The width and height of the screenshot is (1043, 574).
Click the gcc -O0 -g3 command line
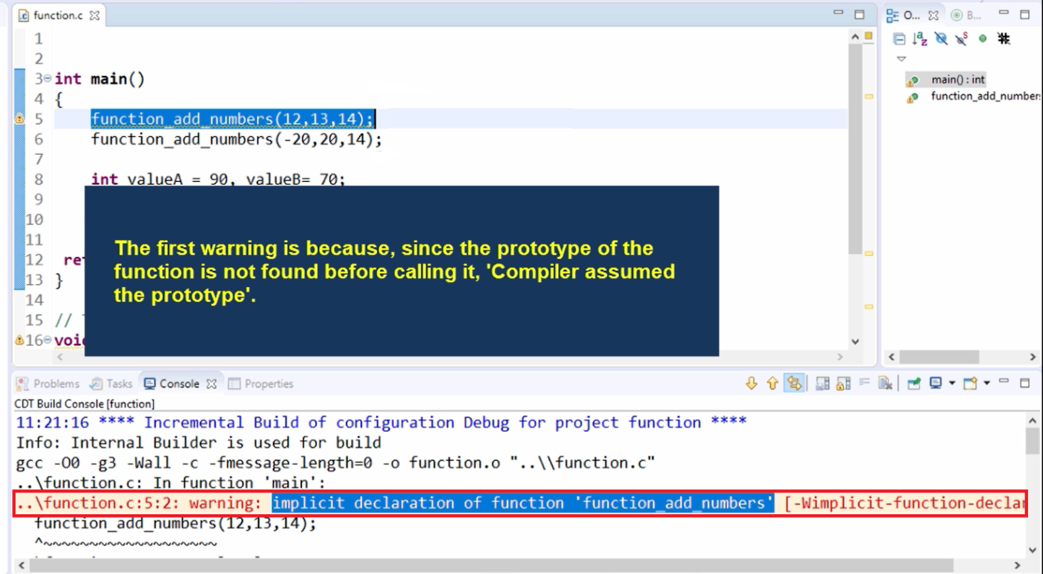pos(335,463)
